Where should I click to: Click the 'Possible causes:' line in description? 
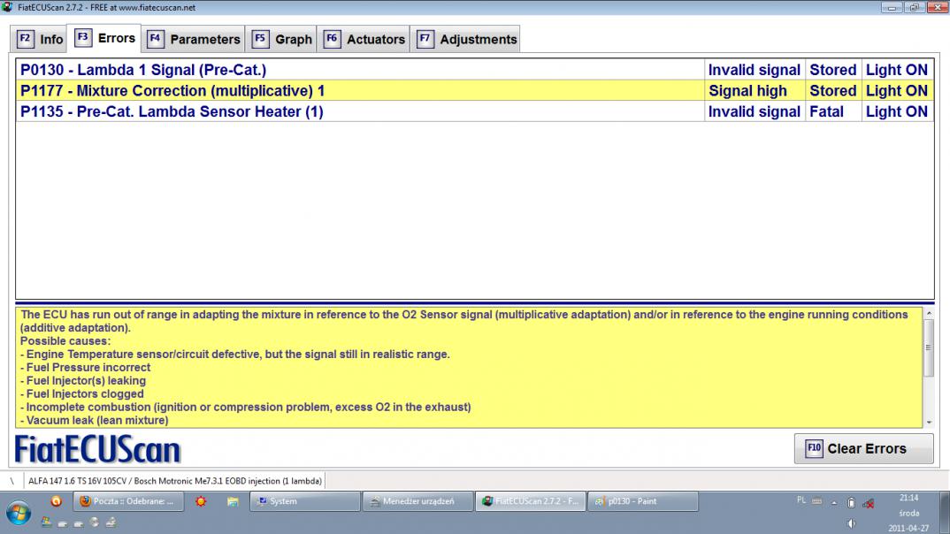click(x=65, y=341)
